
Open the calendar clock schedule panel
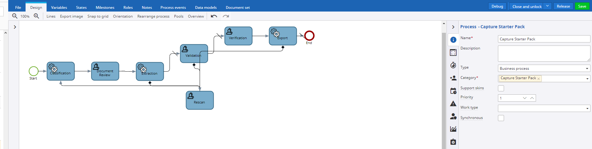click(x=453, y=91)
